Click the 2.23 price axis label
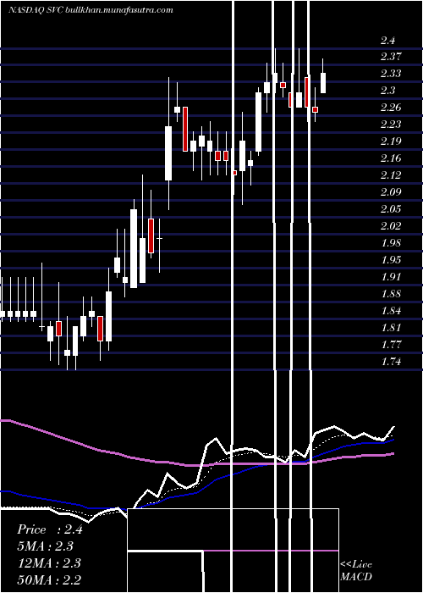The width and height of the screenshot is (423, 593). click(391, 125)
